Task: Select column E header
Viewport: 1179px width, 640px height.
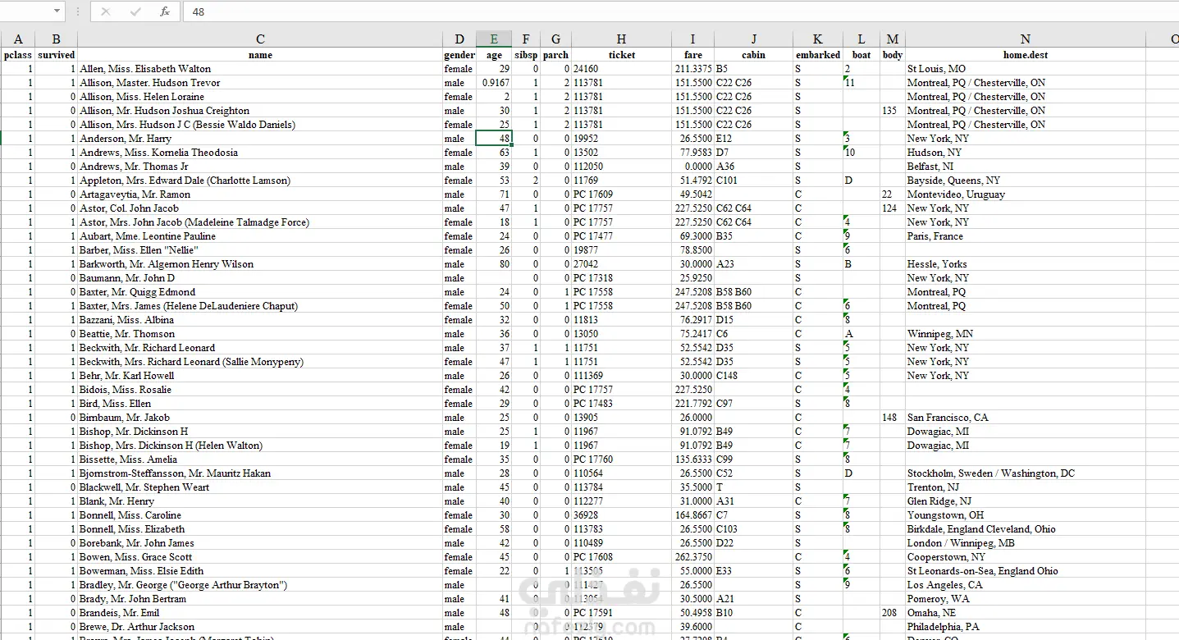Action: coord(494,39)
